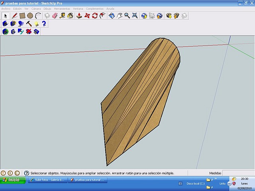Screen dimensions: 255x191
Task: Open Disco local (C:) taskbar link
Action: pos(196,183)
